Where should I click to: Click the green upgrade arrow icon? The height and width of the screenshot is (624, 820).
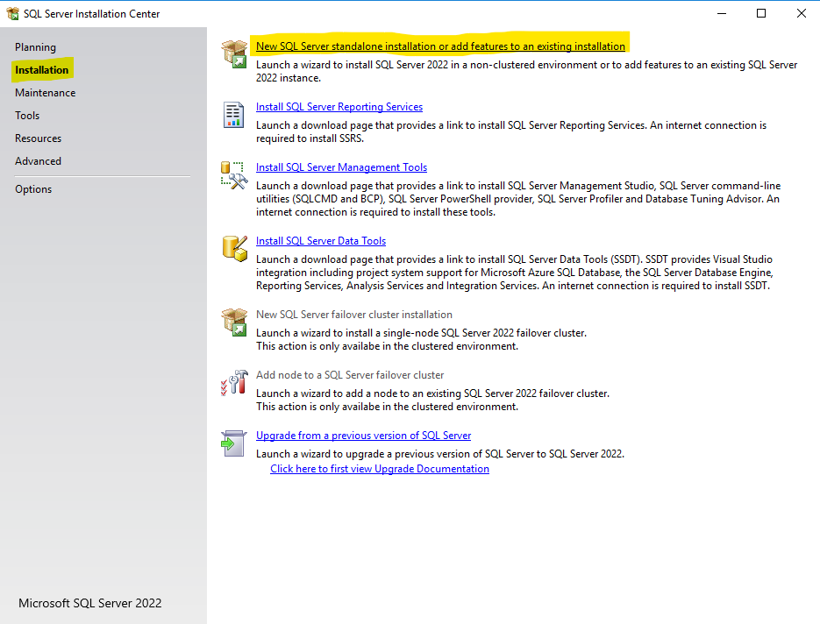point(234,443)
